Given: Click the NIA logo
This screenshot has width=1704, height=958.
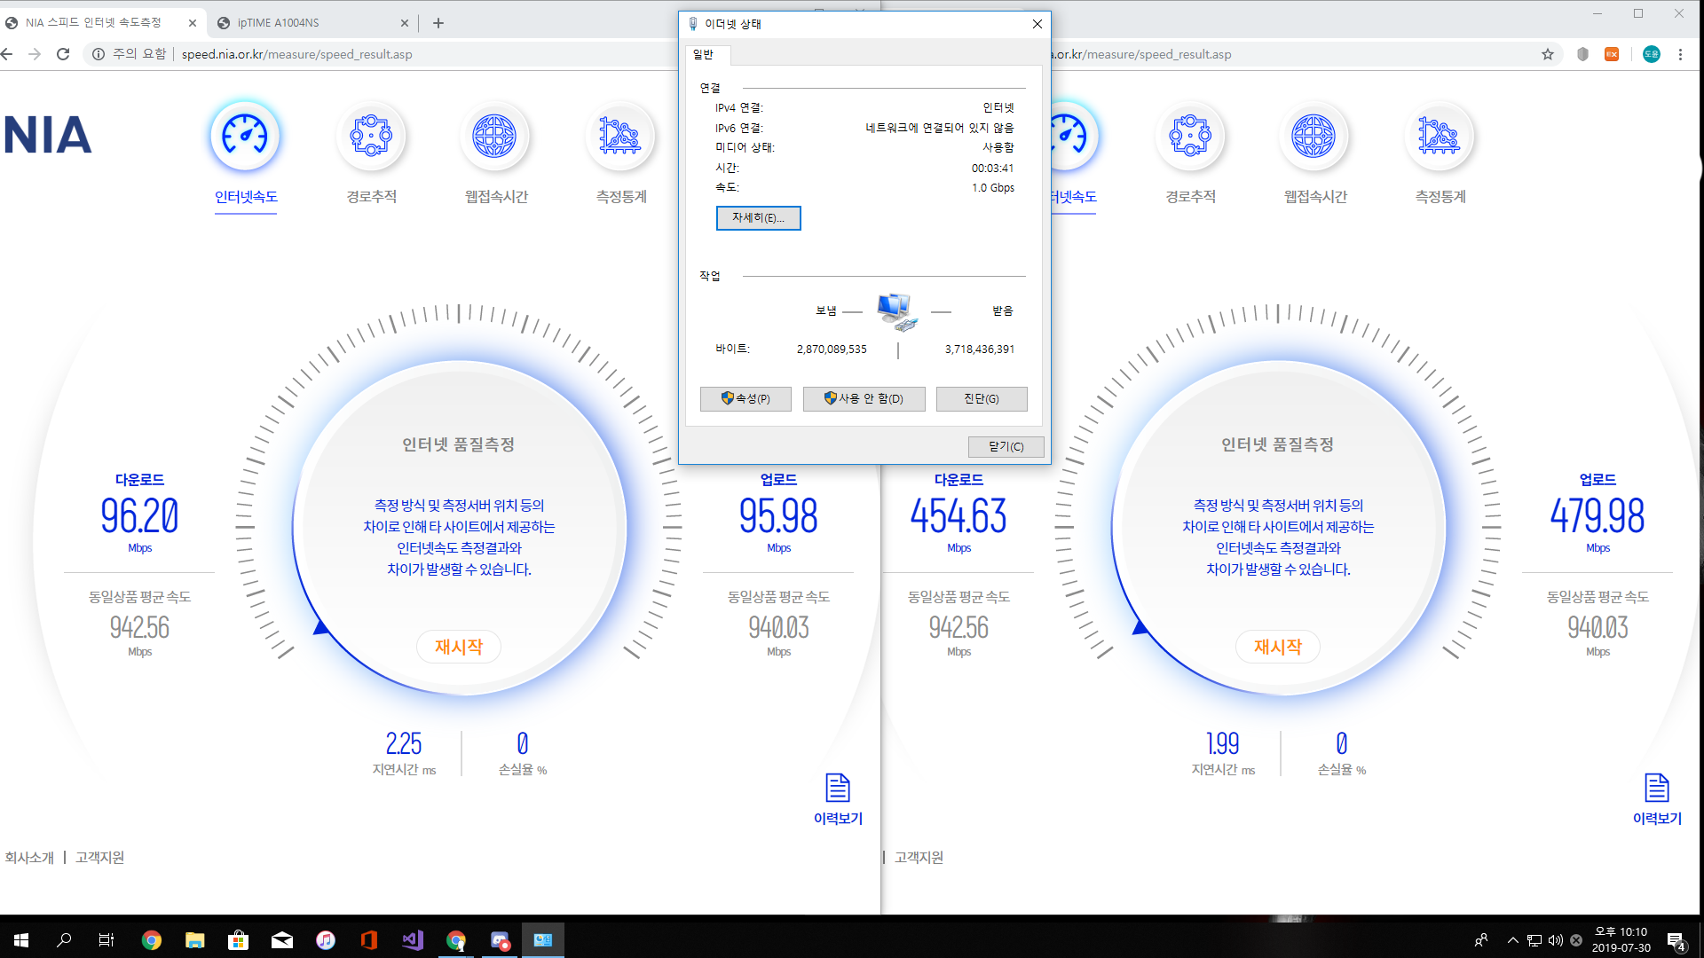Looking at the screenshot, I should coord(48,135).
